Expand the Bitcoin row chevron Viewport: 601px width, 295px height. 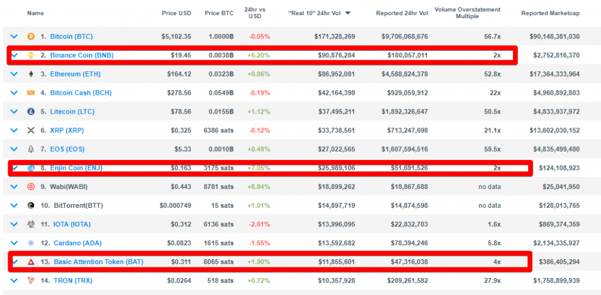pyautogui.click(x=14, y=37)
